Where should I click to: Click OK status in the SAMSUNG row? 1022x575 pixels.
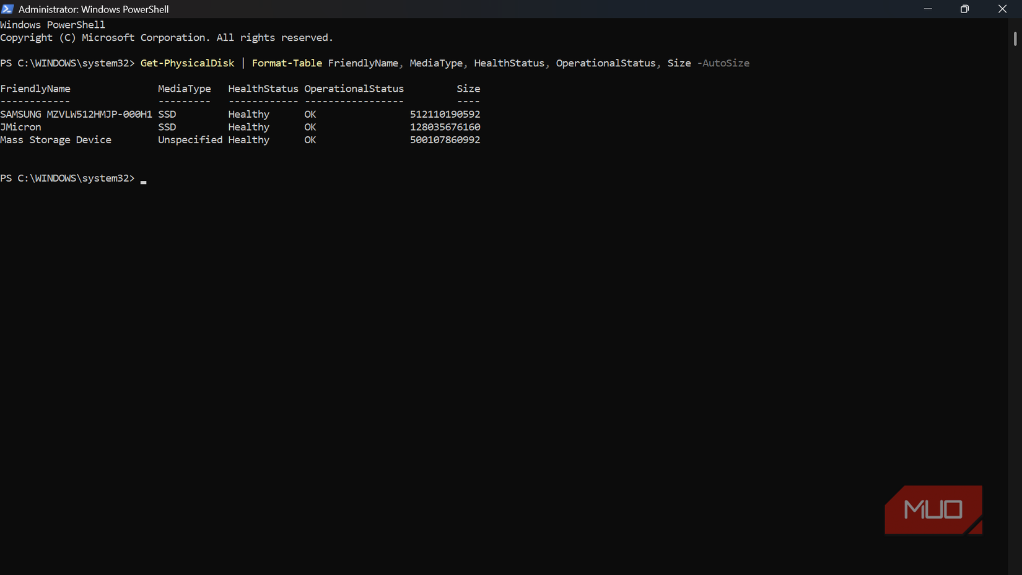click(x=310, y=114)
